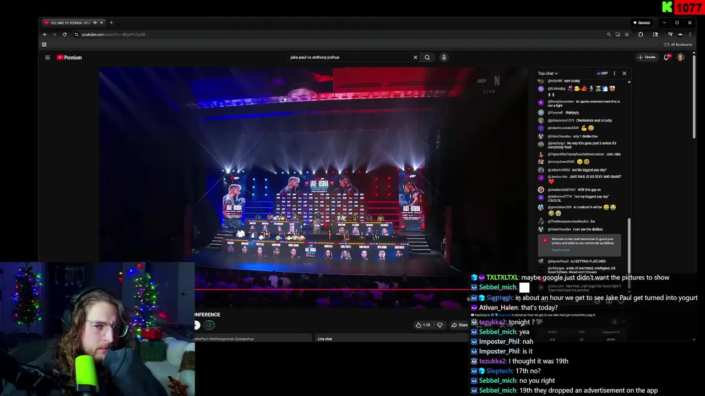Open live chat three-dot options
This screenshot has height=396, width=705.
click(615, 73)
